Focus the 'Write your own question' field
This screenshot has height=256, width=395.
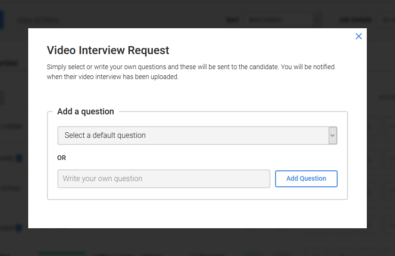pyautogui.click(x=164, y=179)
